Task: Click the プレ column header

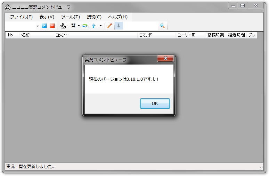Action: pyautogui.click(x=252, y=35)
